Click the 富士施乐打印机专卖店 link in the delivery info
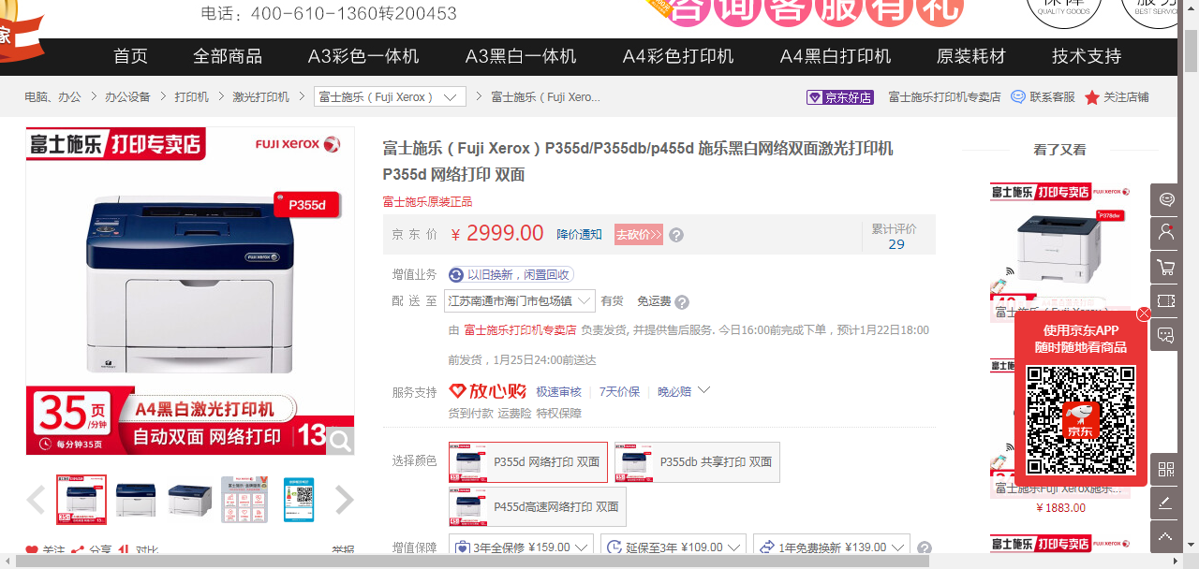1199x569 pixels. click(520, 330)
